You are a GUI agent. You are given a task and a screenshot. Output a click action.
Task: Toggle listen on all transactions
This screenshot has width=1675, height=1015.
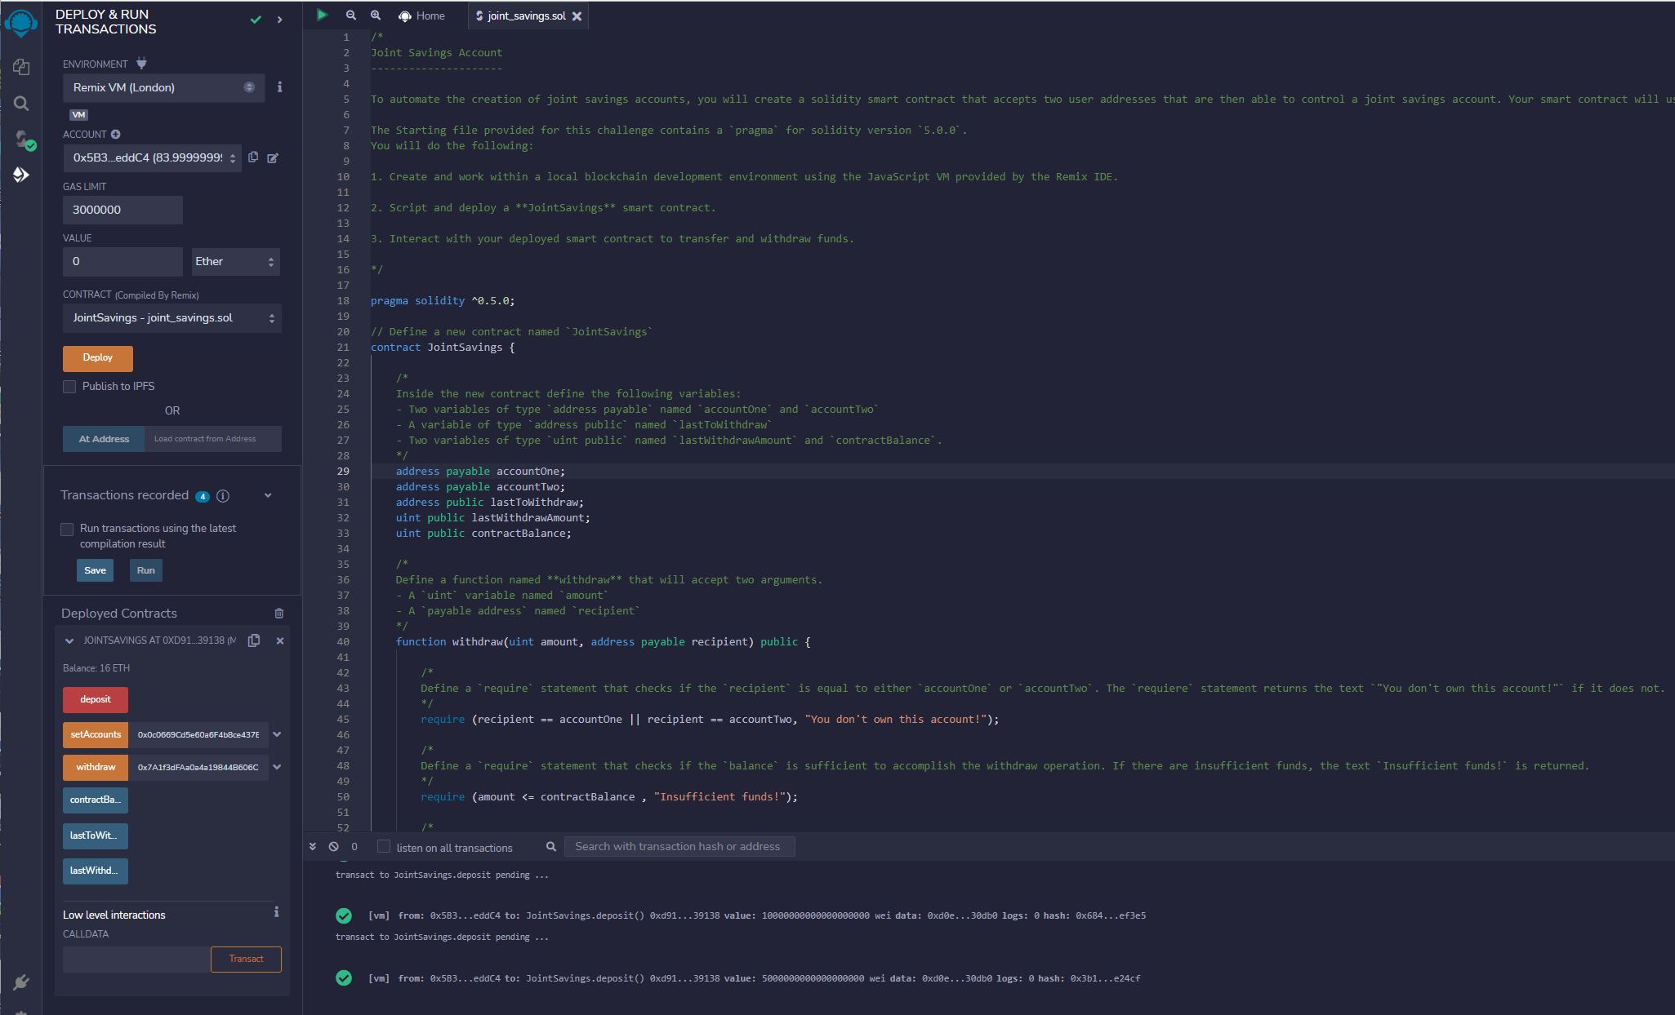(x=383, y=847)
